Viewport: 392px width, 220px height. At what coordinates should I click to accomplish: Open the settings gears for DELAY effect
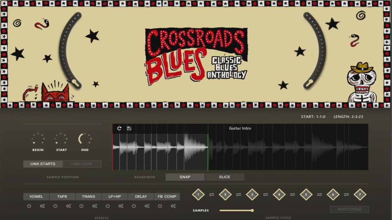click(147, 206)
